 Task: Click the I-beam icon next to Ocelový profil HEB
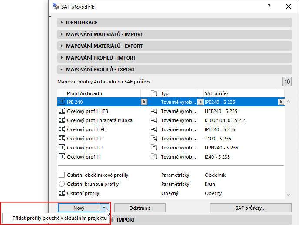click(62, 111)
